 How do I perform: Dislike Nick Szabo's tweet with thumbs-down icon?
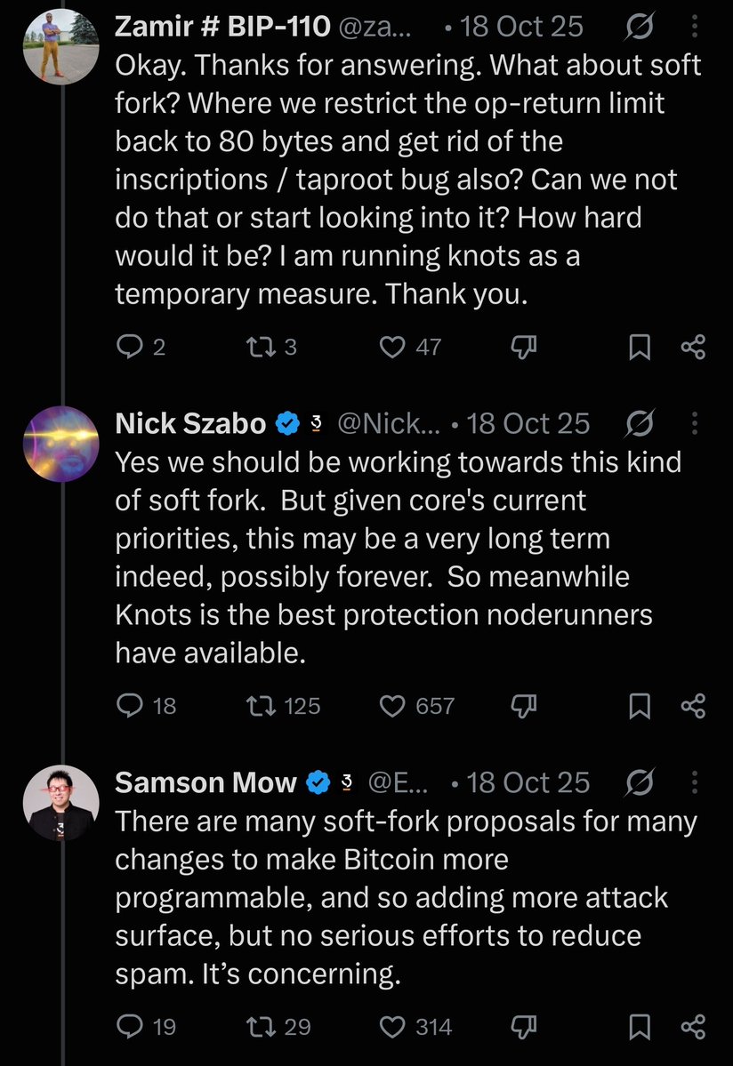coord(524,706)
